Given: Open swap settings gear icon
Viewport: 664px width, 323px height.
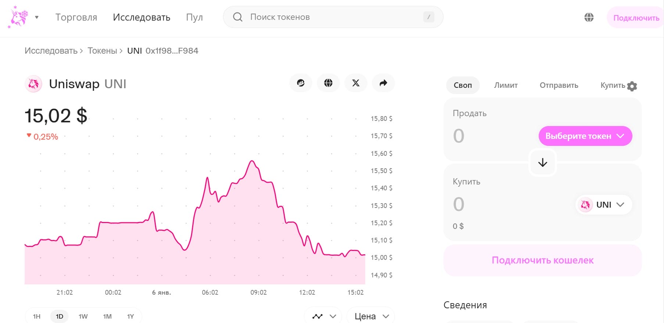Looking at the screenshot, I should [x=632, y=86].
